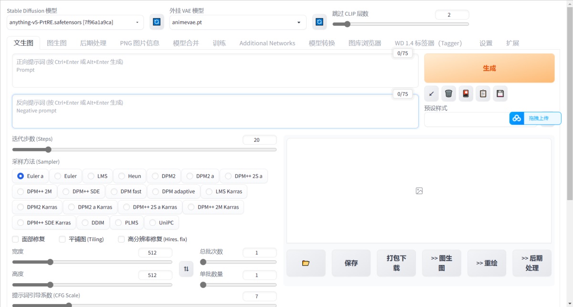This screenshot has height=307, width=573.
Task: Switch to the 图生图 tab
Action: coord(56,43)
